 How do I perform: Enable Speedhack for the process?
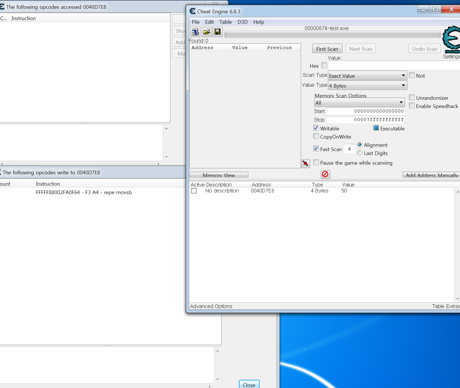pos(412,105)
